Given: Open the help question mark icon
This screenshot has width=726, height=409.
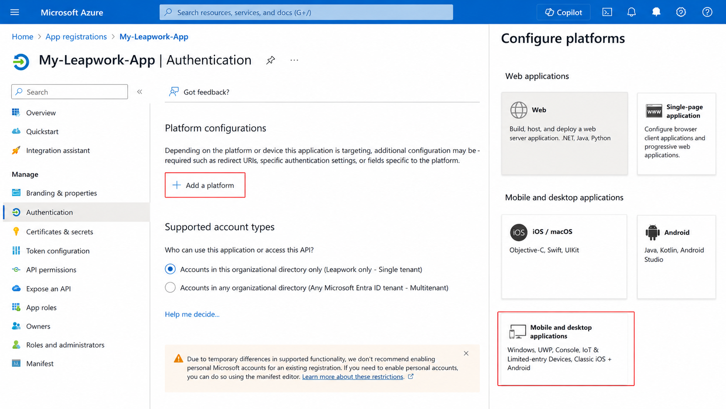Looking at the screenshot, I should pos(707,12).
